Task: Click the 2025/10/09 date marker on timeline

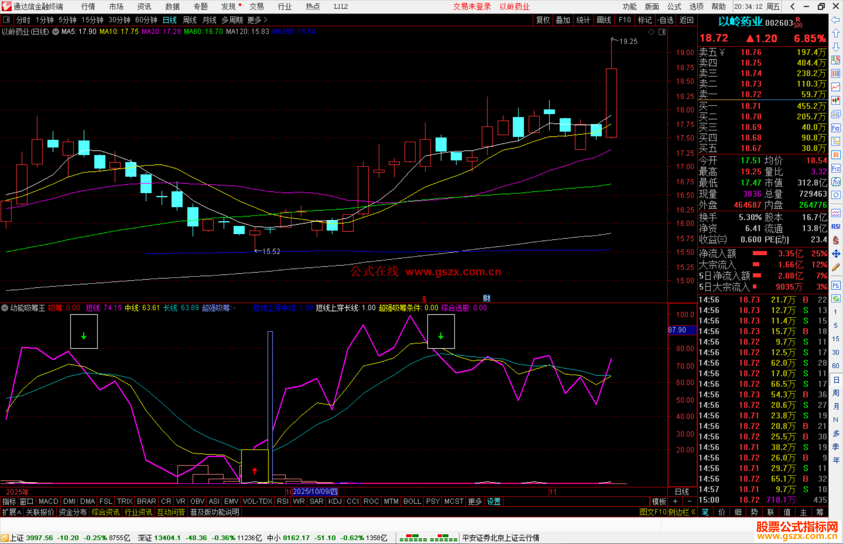Action: [315, 492]
